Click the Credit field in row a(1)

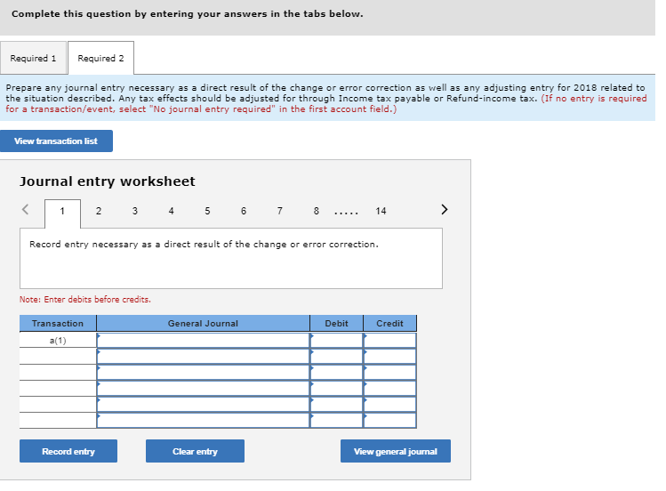coord(390,340)
